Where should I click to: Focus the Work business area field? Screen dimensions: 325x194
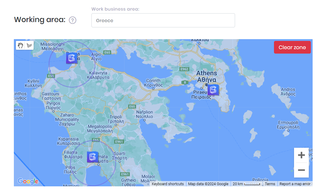click(x=163, y=21)
